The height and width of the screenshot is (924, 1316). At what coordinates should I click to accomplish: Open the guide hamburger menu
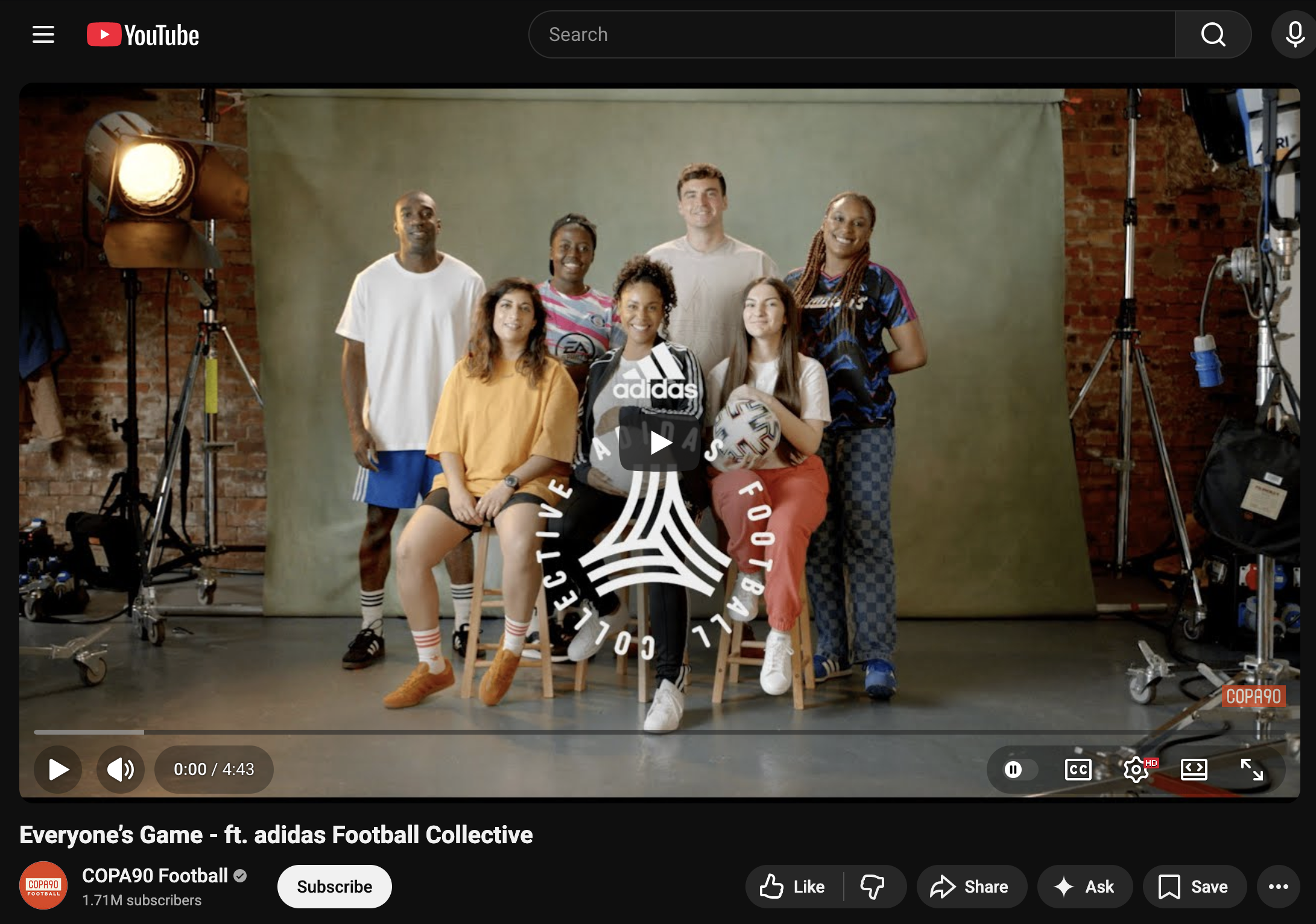click(x=43, y=34)
